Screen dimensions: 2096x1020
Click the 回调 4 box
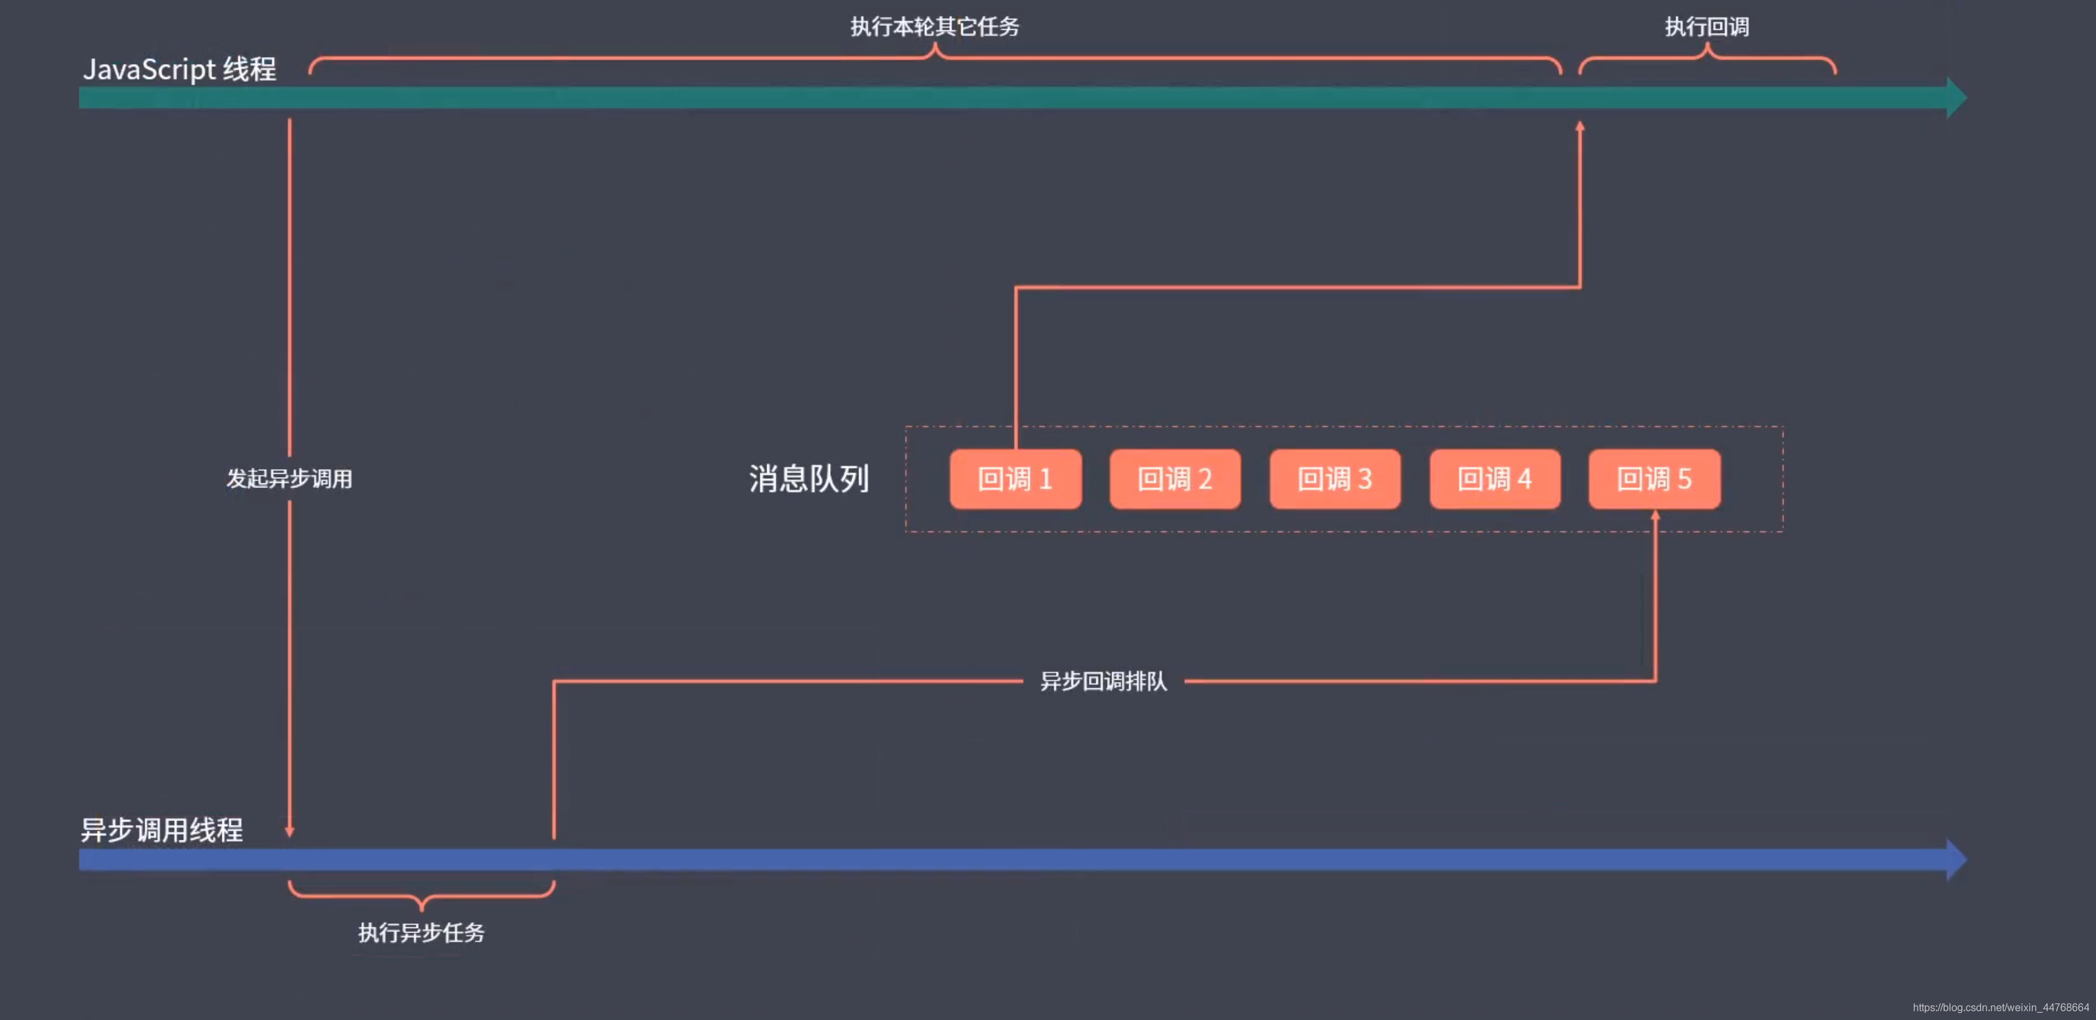[1495, 480]
